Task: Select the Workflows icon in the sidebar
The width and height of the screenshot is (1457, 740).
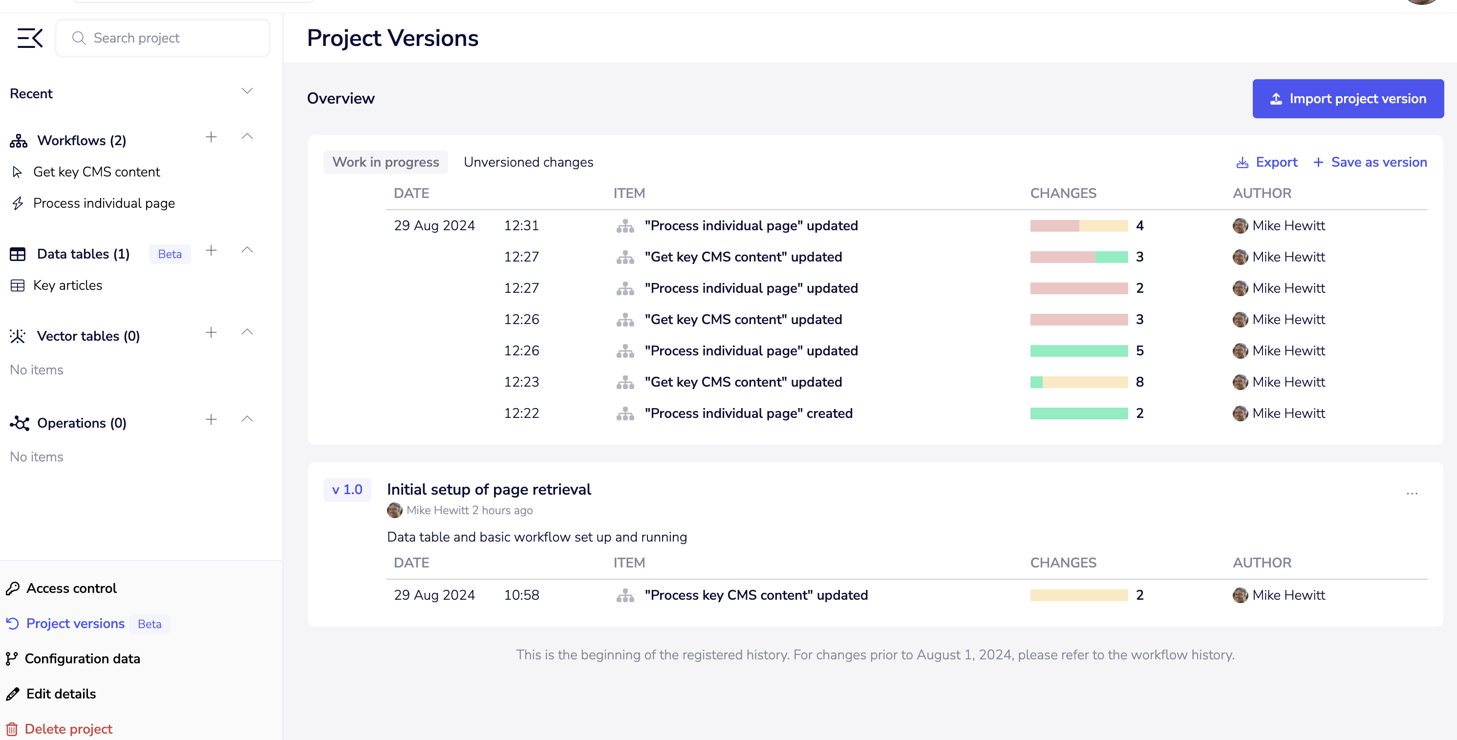Action: (18, 140)
